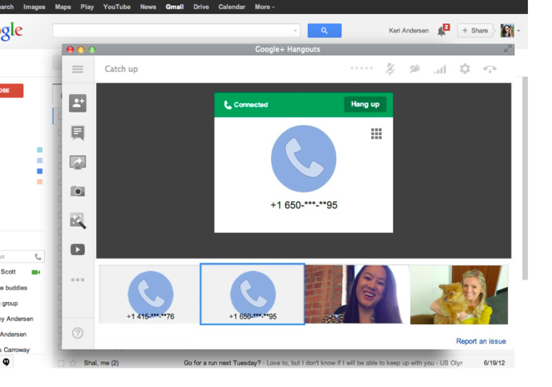Click the large blue phone avatar
Screen dimensions: 552x387
304,159
